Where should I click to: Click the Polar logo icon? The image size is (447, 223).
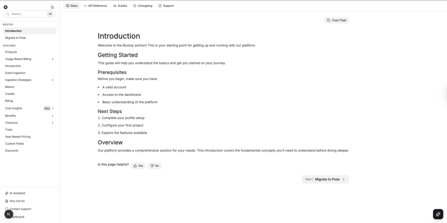[x=5, y=7]
